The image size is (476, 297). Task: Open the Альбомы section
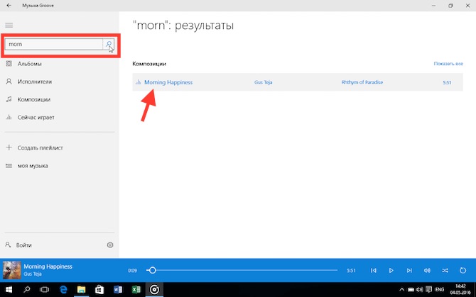click(x=29, y=64)
